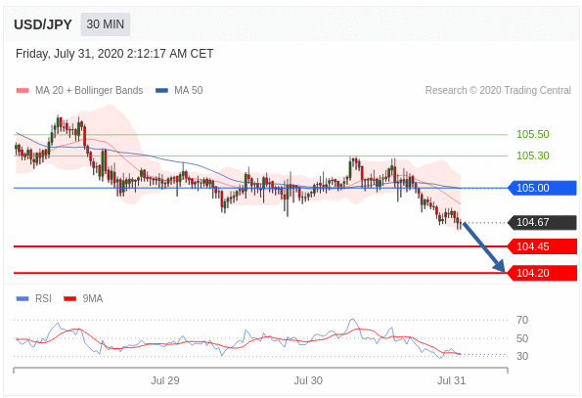Click the 105.30 resistance level label

click(x=533, y=155)
